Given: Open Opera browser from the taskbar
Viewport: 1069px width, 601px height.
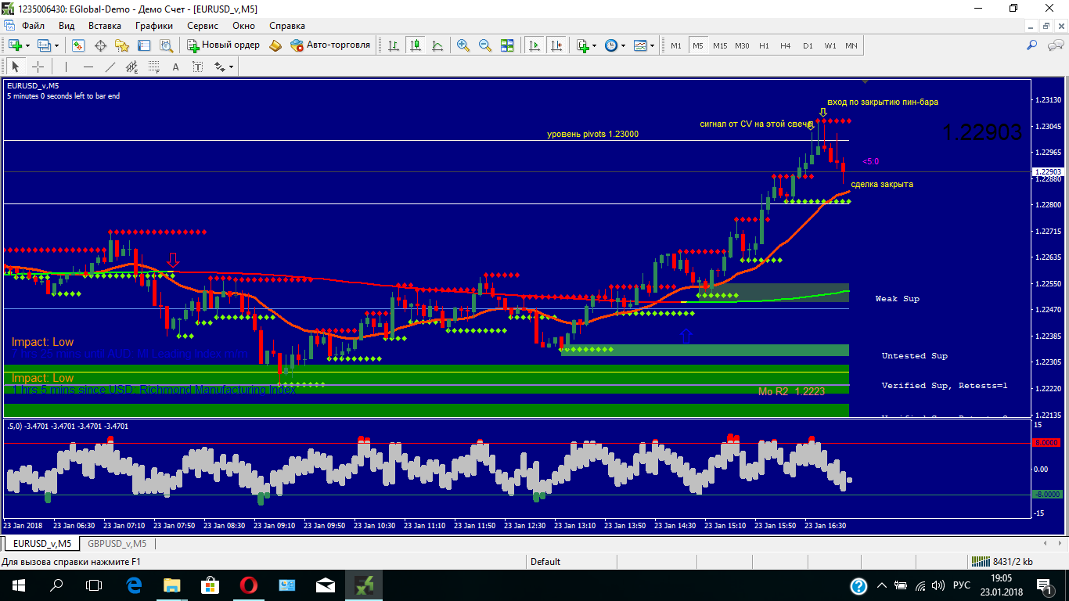Looking at the screenshot, I should point(249,585).
